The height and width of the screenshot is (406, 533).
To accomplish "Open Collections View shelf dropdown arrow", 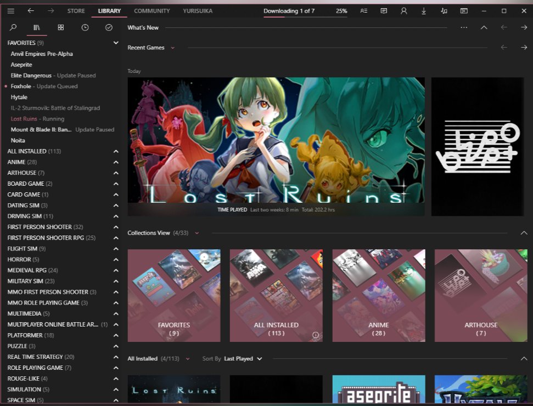I will pyautogui.click(x=197, y=233).
